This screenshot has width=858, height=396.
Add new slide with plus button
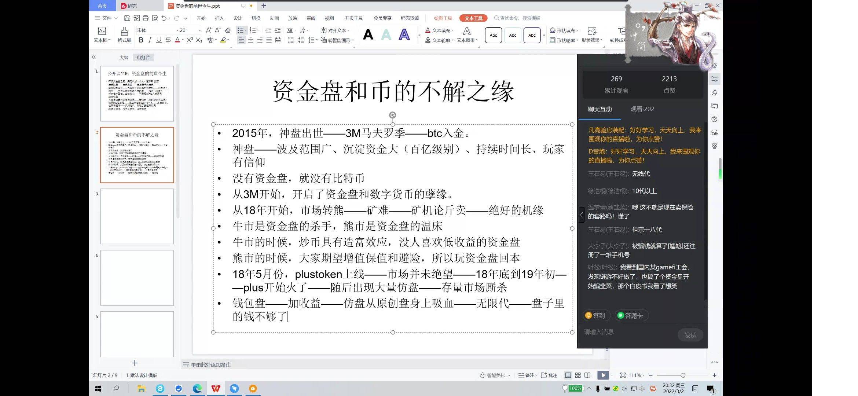pyautogui.click(x=135, y=363)
